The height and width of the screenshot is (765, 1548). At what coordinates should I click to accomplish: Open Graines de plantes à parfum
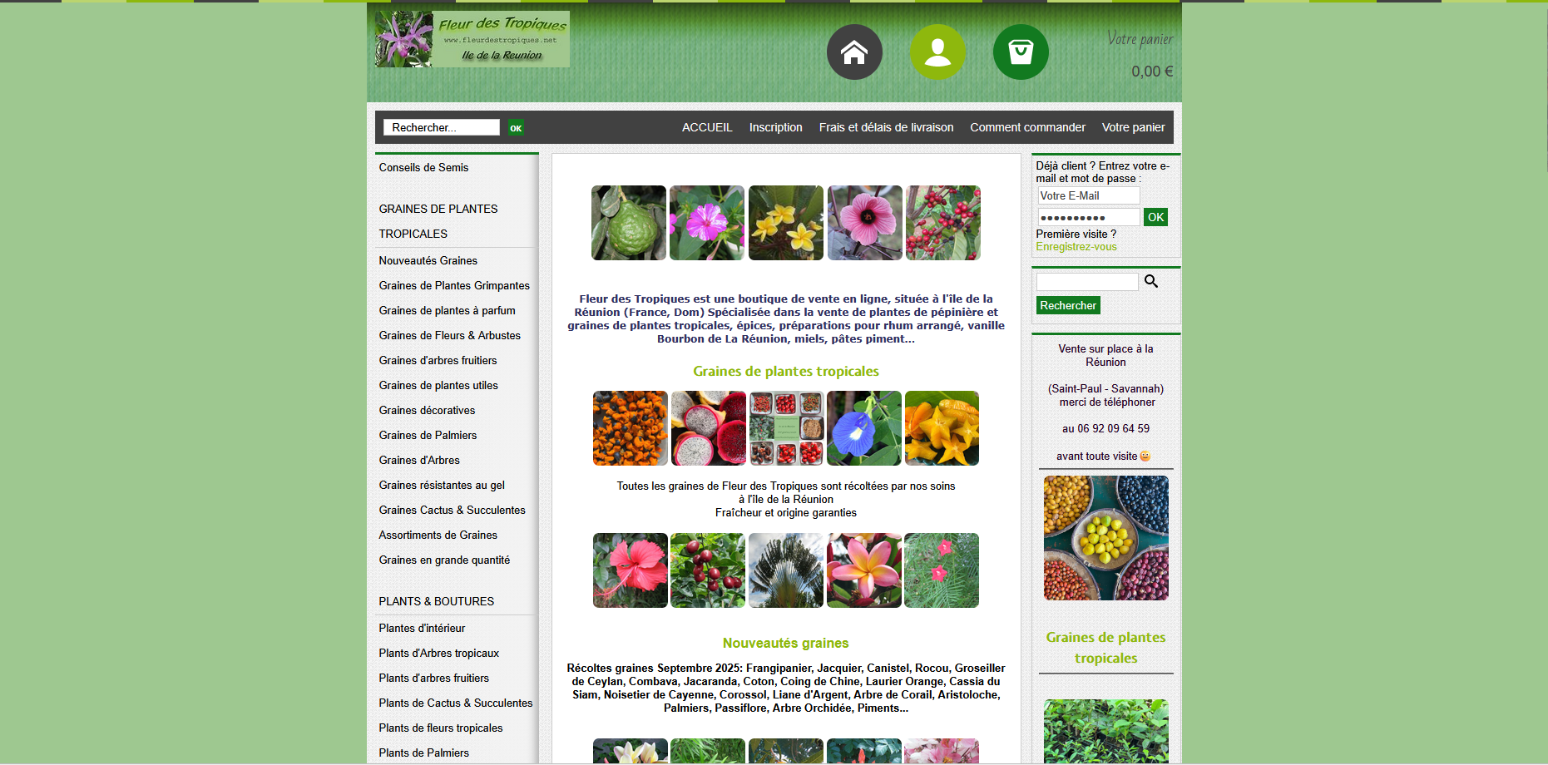[x=447, y=310]
